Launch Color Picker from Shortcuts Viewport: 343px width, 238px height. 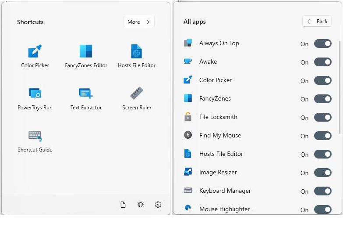35,56
